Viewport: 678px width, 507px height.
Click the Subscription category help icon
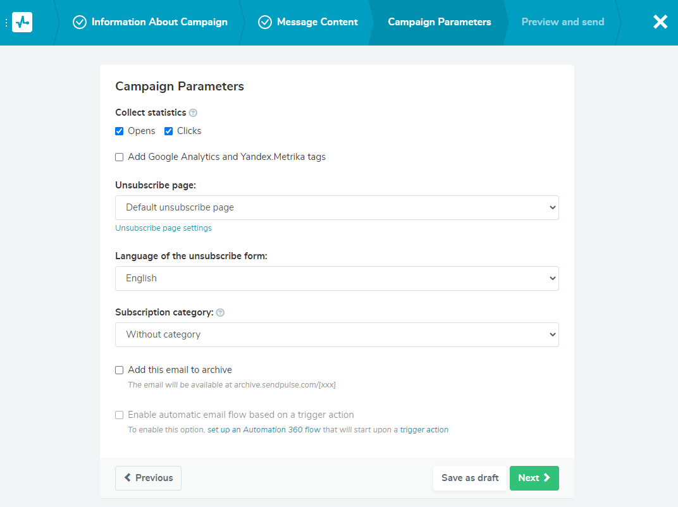(220, 313)
